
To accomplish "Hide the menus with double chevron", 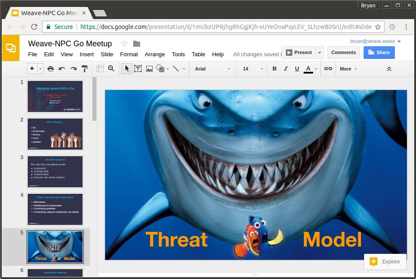I will coord(389,69).
